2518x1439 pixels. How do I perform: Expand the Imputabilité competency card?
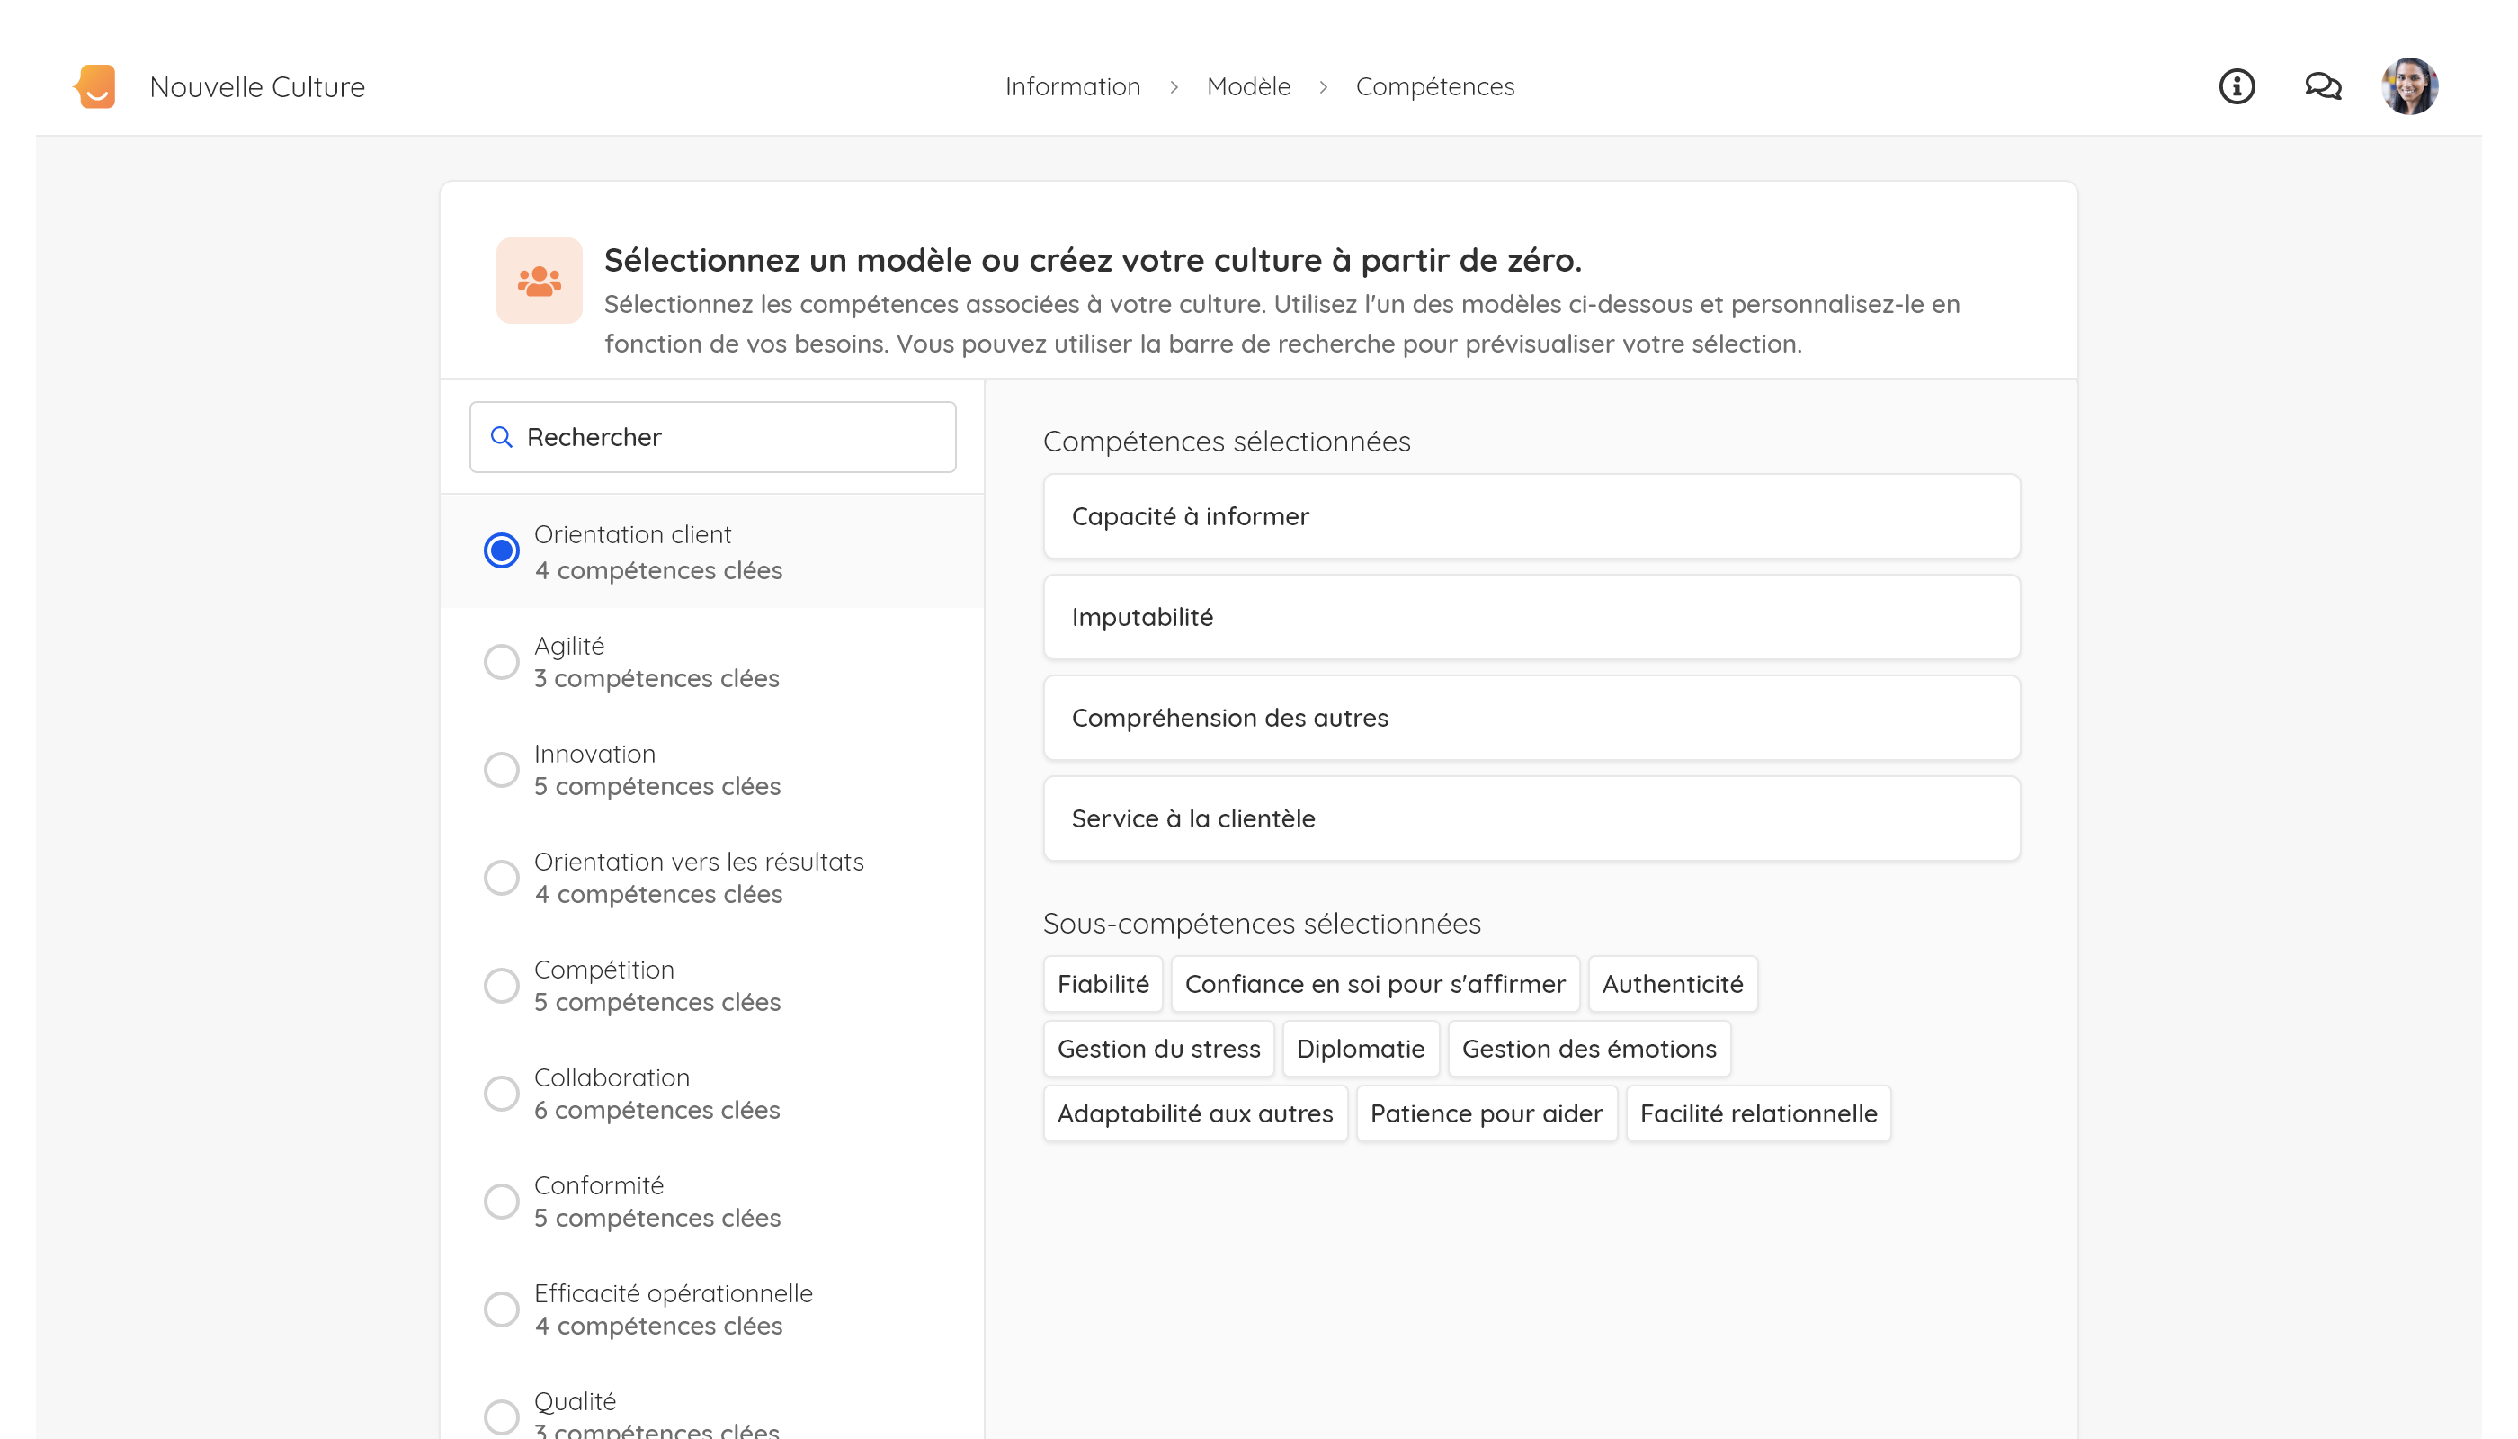click(1531, 618)
